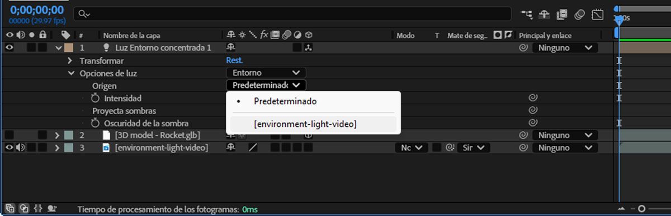Show the 3D model - Rocket.glb layer

coord(10,135)
